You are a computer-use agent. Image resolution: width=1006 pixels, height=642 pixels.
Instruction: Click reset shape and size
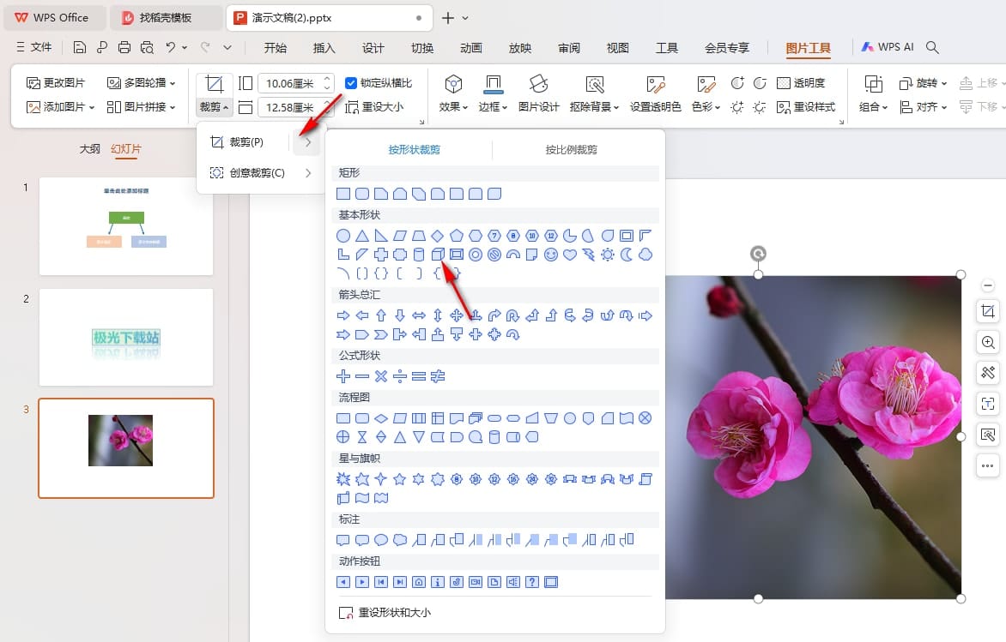[x=385, y=613]
